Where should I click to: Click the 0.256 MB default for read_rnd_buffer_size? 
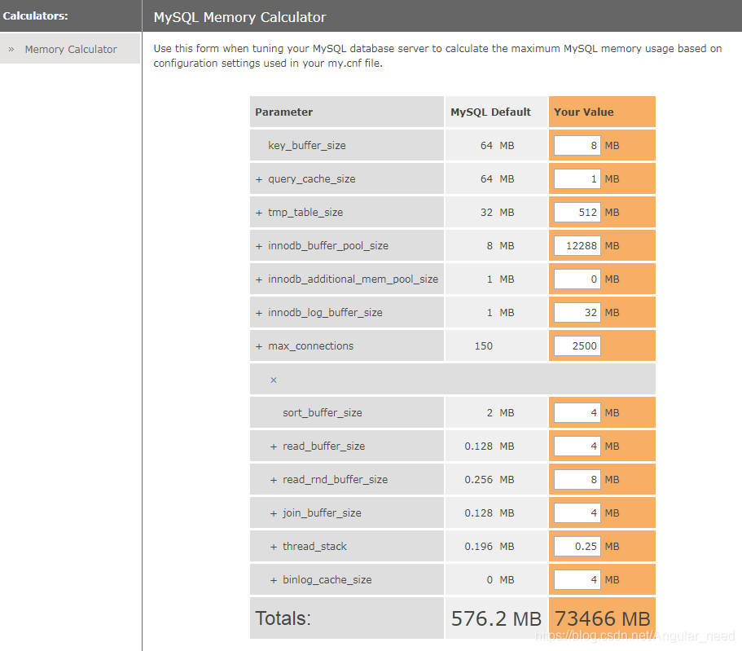click(490, 480)
